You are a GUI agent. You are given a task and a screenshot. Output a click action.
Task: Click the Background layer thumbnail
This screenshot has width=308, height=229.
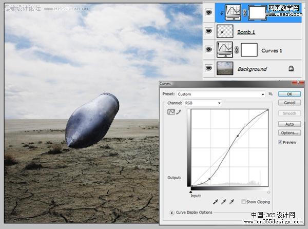[x=225, y=68]
